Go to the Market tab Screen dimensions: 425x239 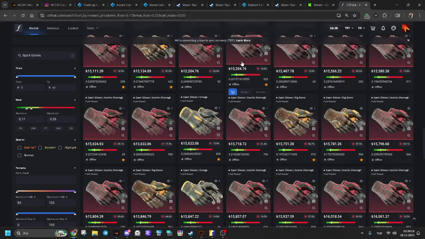tap(34, 28)
